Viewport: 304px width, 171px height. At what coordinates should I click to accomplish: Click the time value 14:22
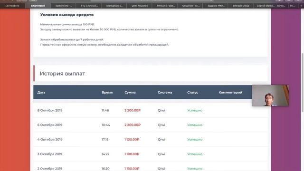[105, 154]
